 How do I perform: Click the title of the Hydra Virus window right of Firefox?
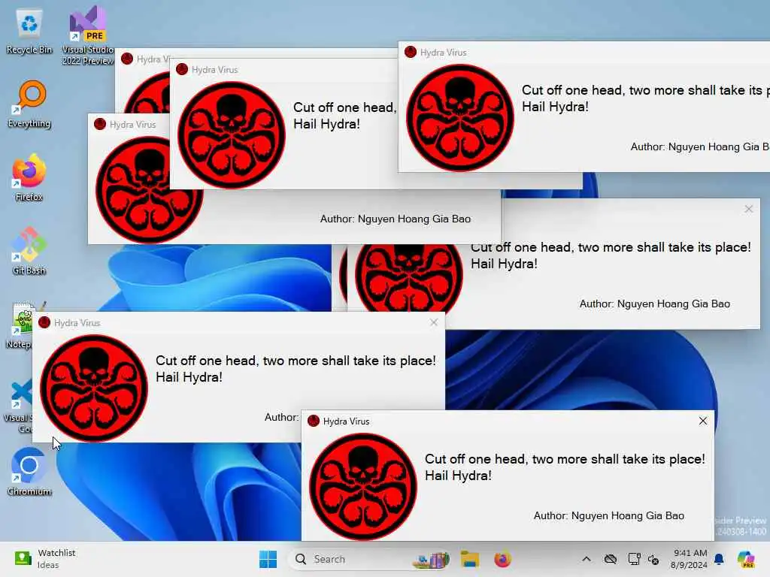132,125
